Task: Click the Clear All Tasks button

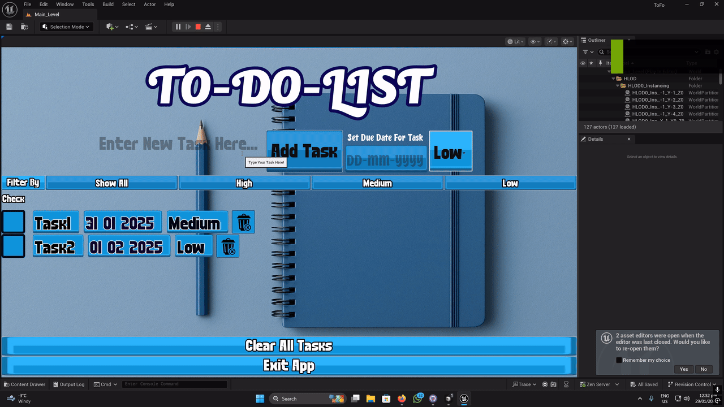Action: point(288,345)
